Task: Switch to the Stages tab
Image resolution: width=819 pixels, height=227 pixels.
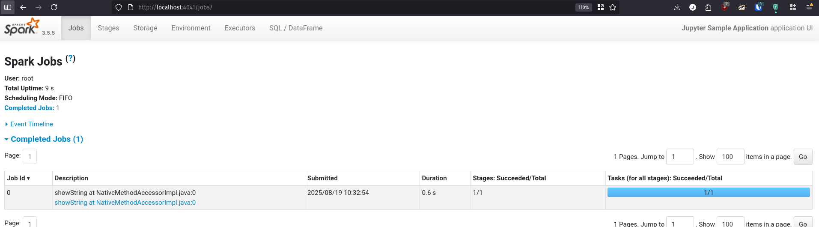Action: click(x=108, y=28)
